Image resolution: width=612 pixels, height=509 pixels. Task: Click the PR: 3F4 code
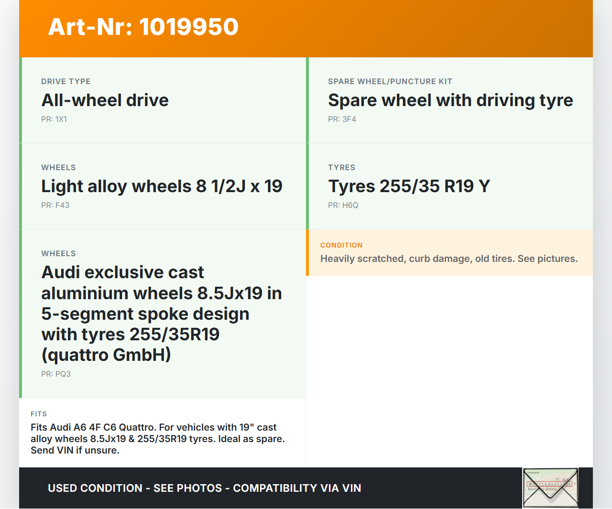[342, 119]
